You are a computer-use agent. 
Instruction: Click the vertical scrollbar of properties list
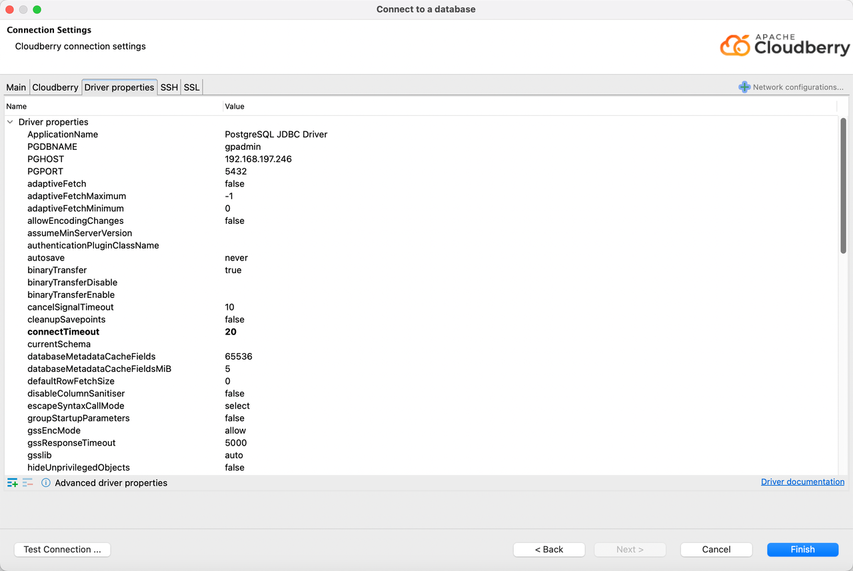pos(843,186)
